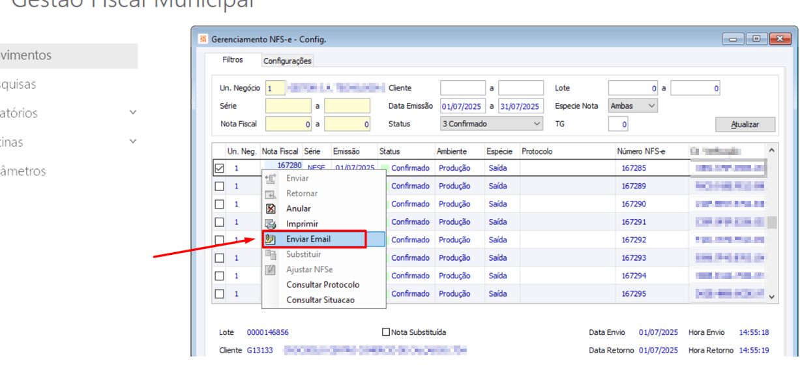The image size is (800, 365).
Task: Select the sidebar item ending in 'vimentos'
Action: (x=68, y=55)
